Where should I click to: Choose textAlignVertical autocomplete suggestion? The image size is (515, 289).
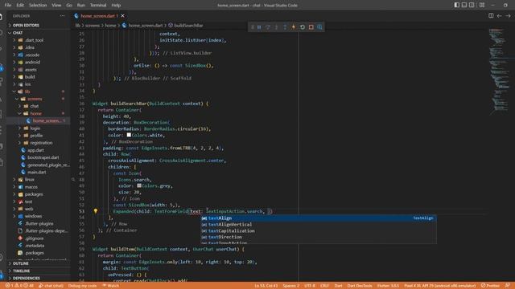click(x=319, y=225)
